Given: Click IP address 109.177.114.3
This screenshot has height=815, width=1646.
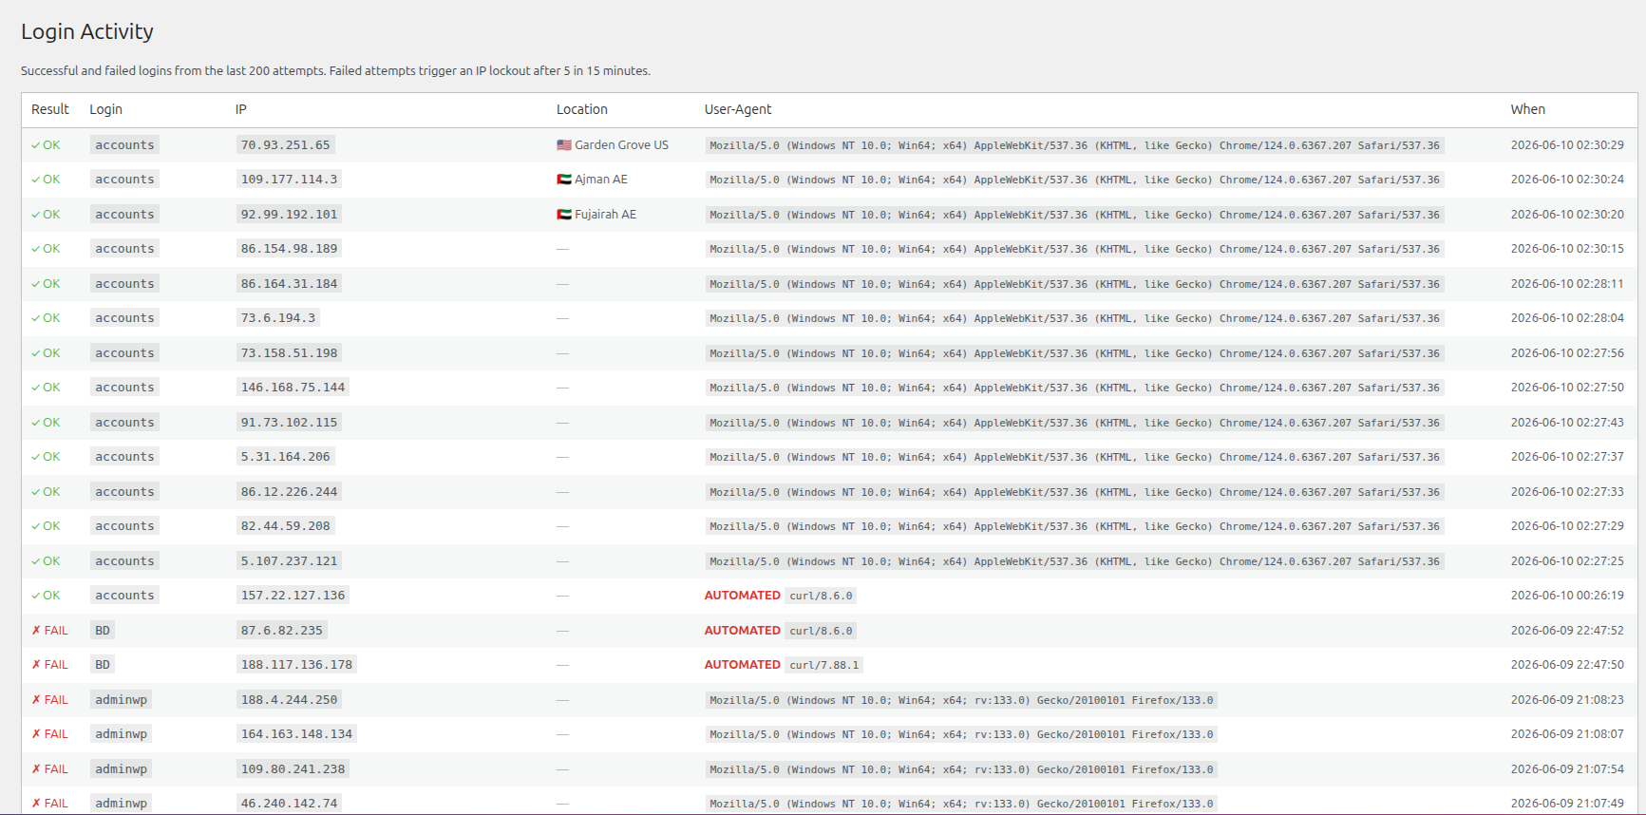Looking at the screenshot, I should 290,180.
